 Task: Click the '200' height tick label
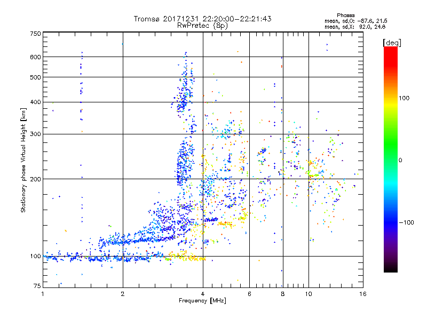coord(36,179)
